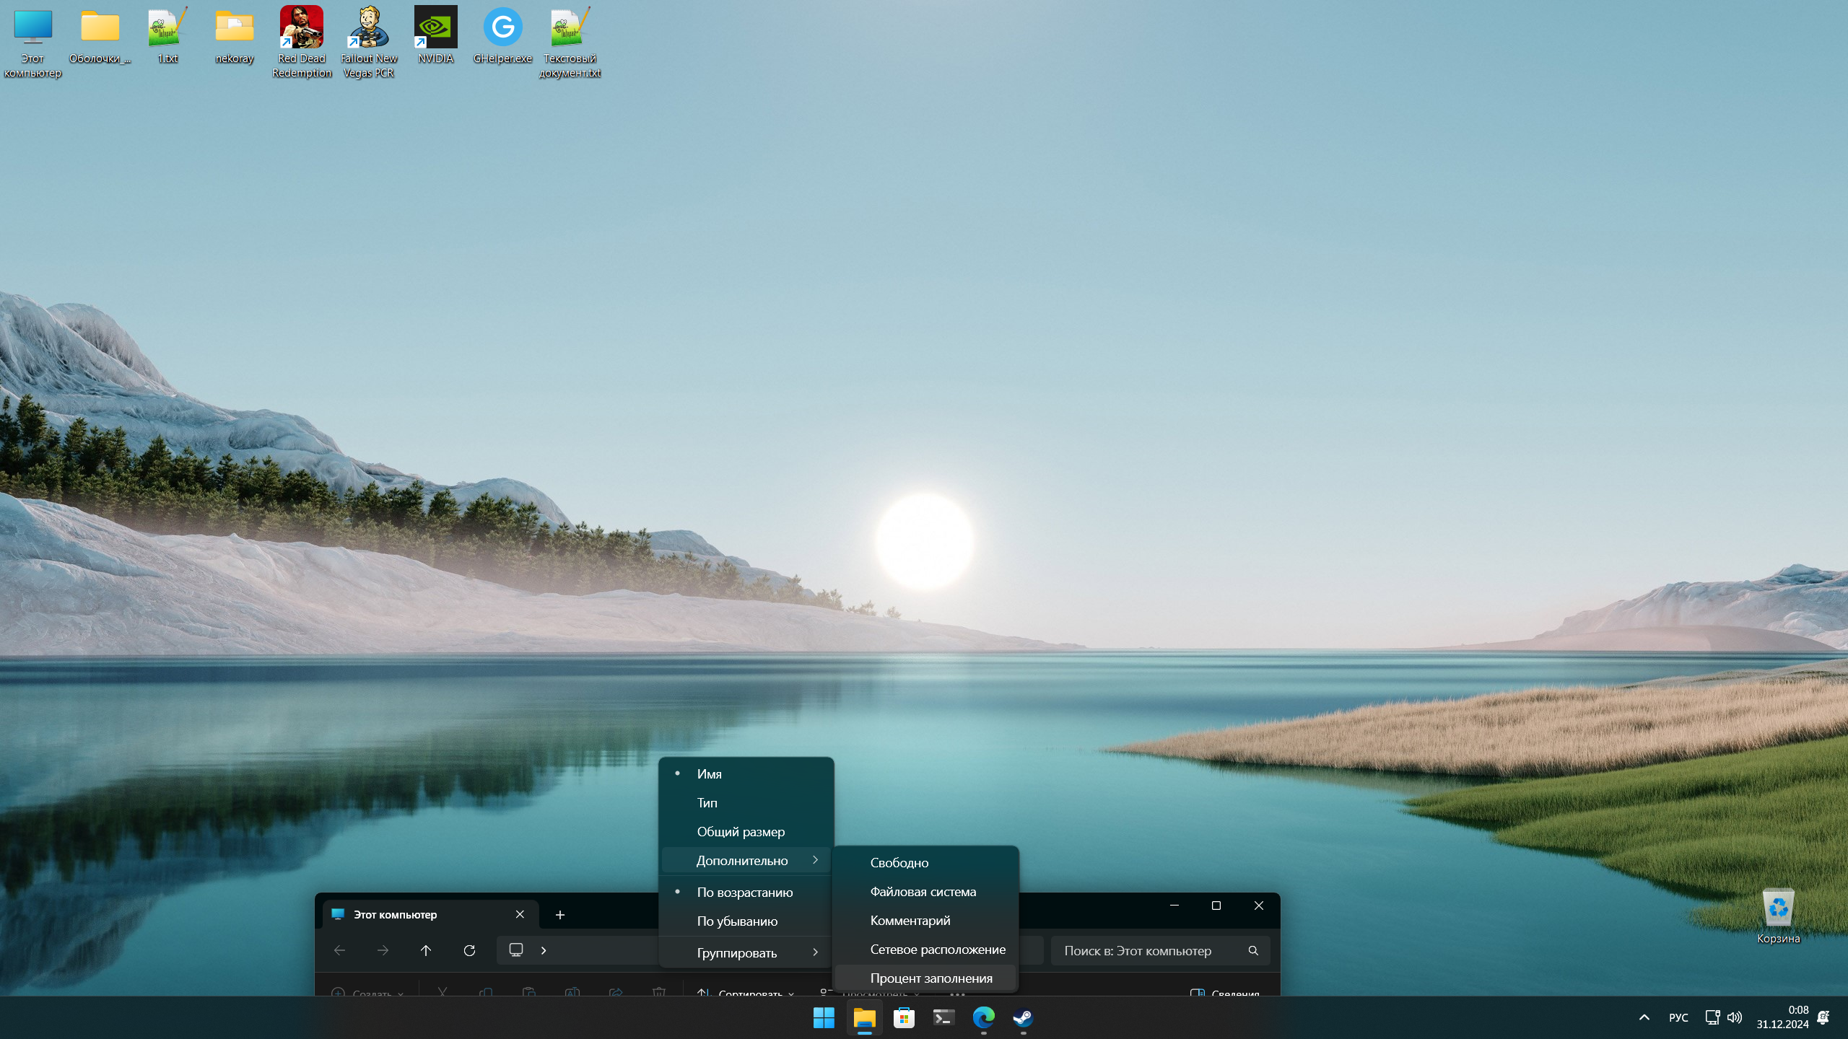This screenshot has height=1039, width=1848.
Task: Choose Процент заполнения in the submenu
Action: [925, 978]
